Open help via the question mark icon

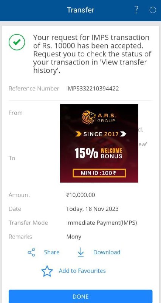pyautogui.click(x=136, y=10)
